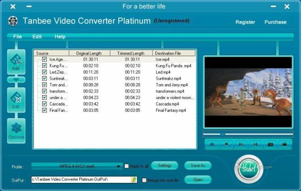
Task: Uncheck the Led Zep file checkbox
Action: [x=44, y=72]
